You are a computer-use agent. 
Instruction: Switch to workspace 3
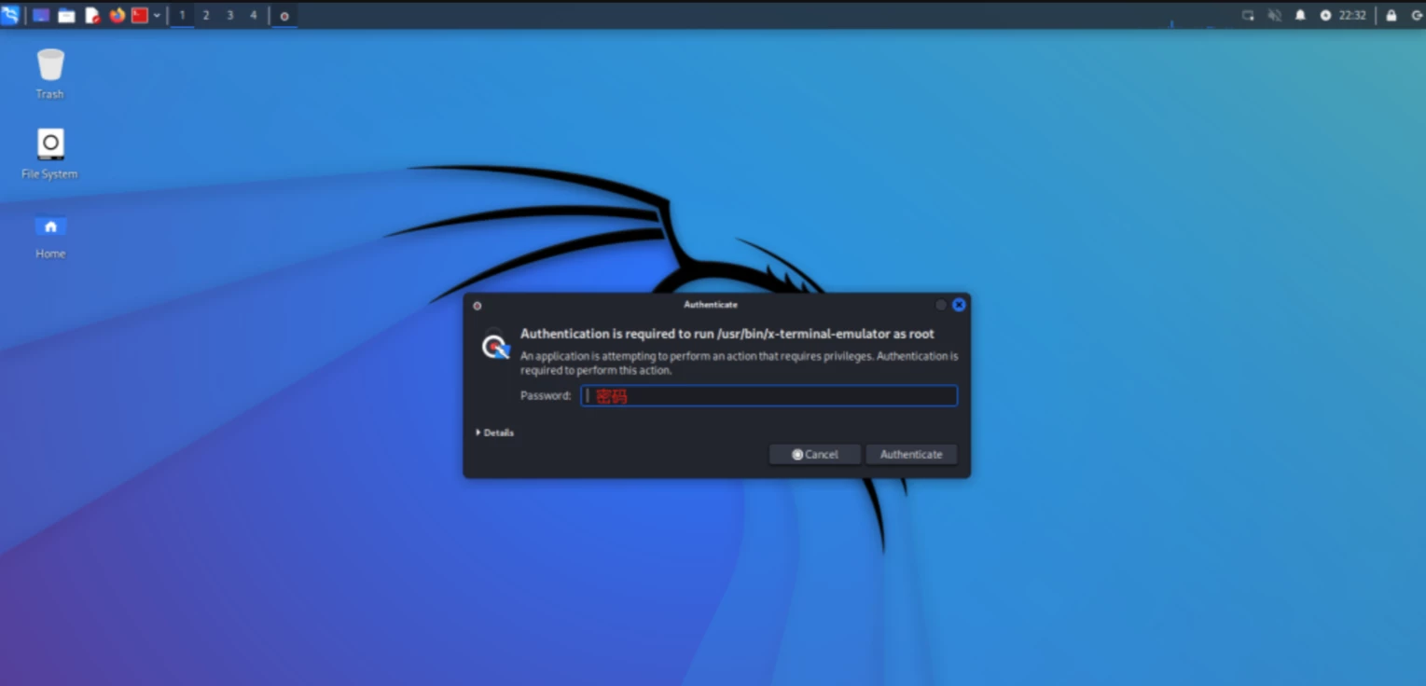click(x=229, y=15)
